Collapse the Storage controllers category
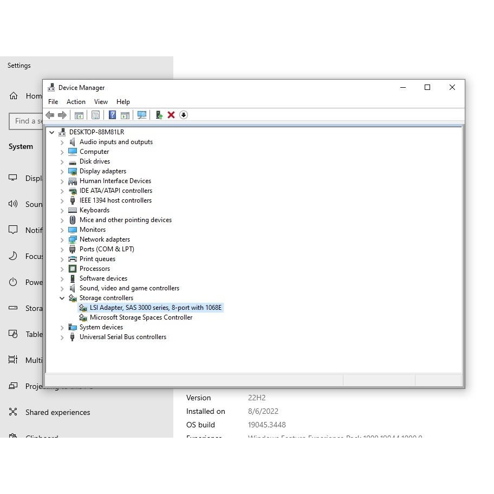This screenshot has height=494, width=494. tap(62, 298)
